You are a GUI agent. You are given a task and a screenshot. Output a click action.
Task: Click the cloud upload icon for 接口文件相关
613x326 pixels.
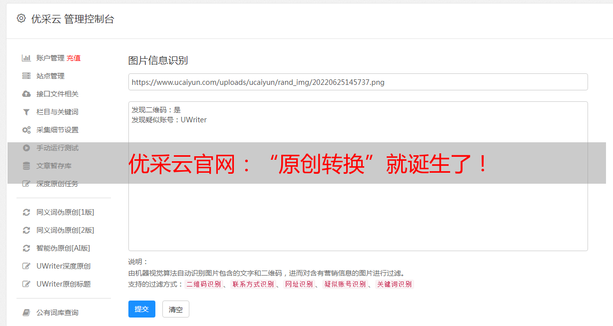pyautogui.click(x=26, y=94)
